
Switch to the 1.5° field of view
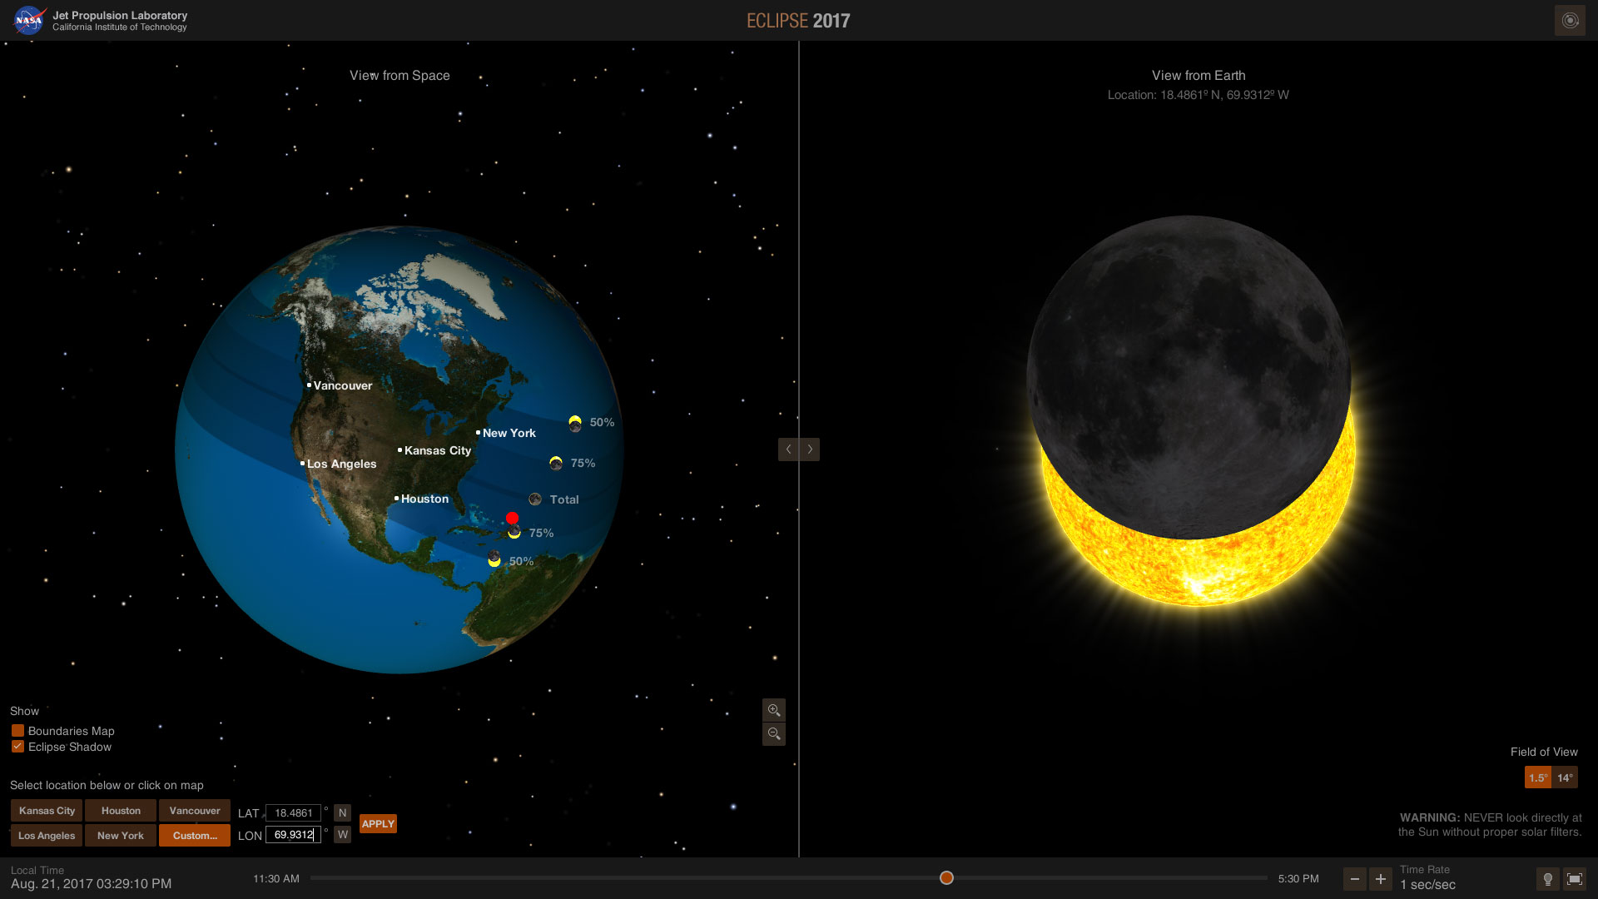click(x=1540, y=777)
